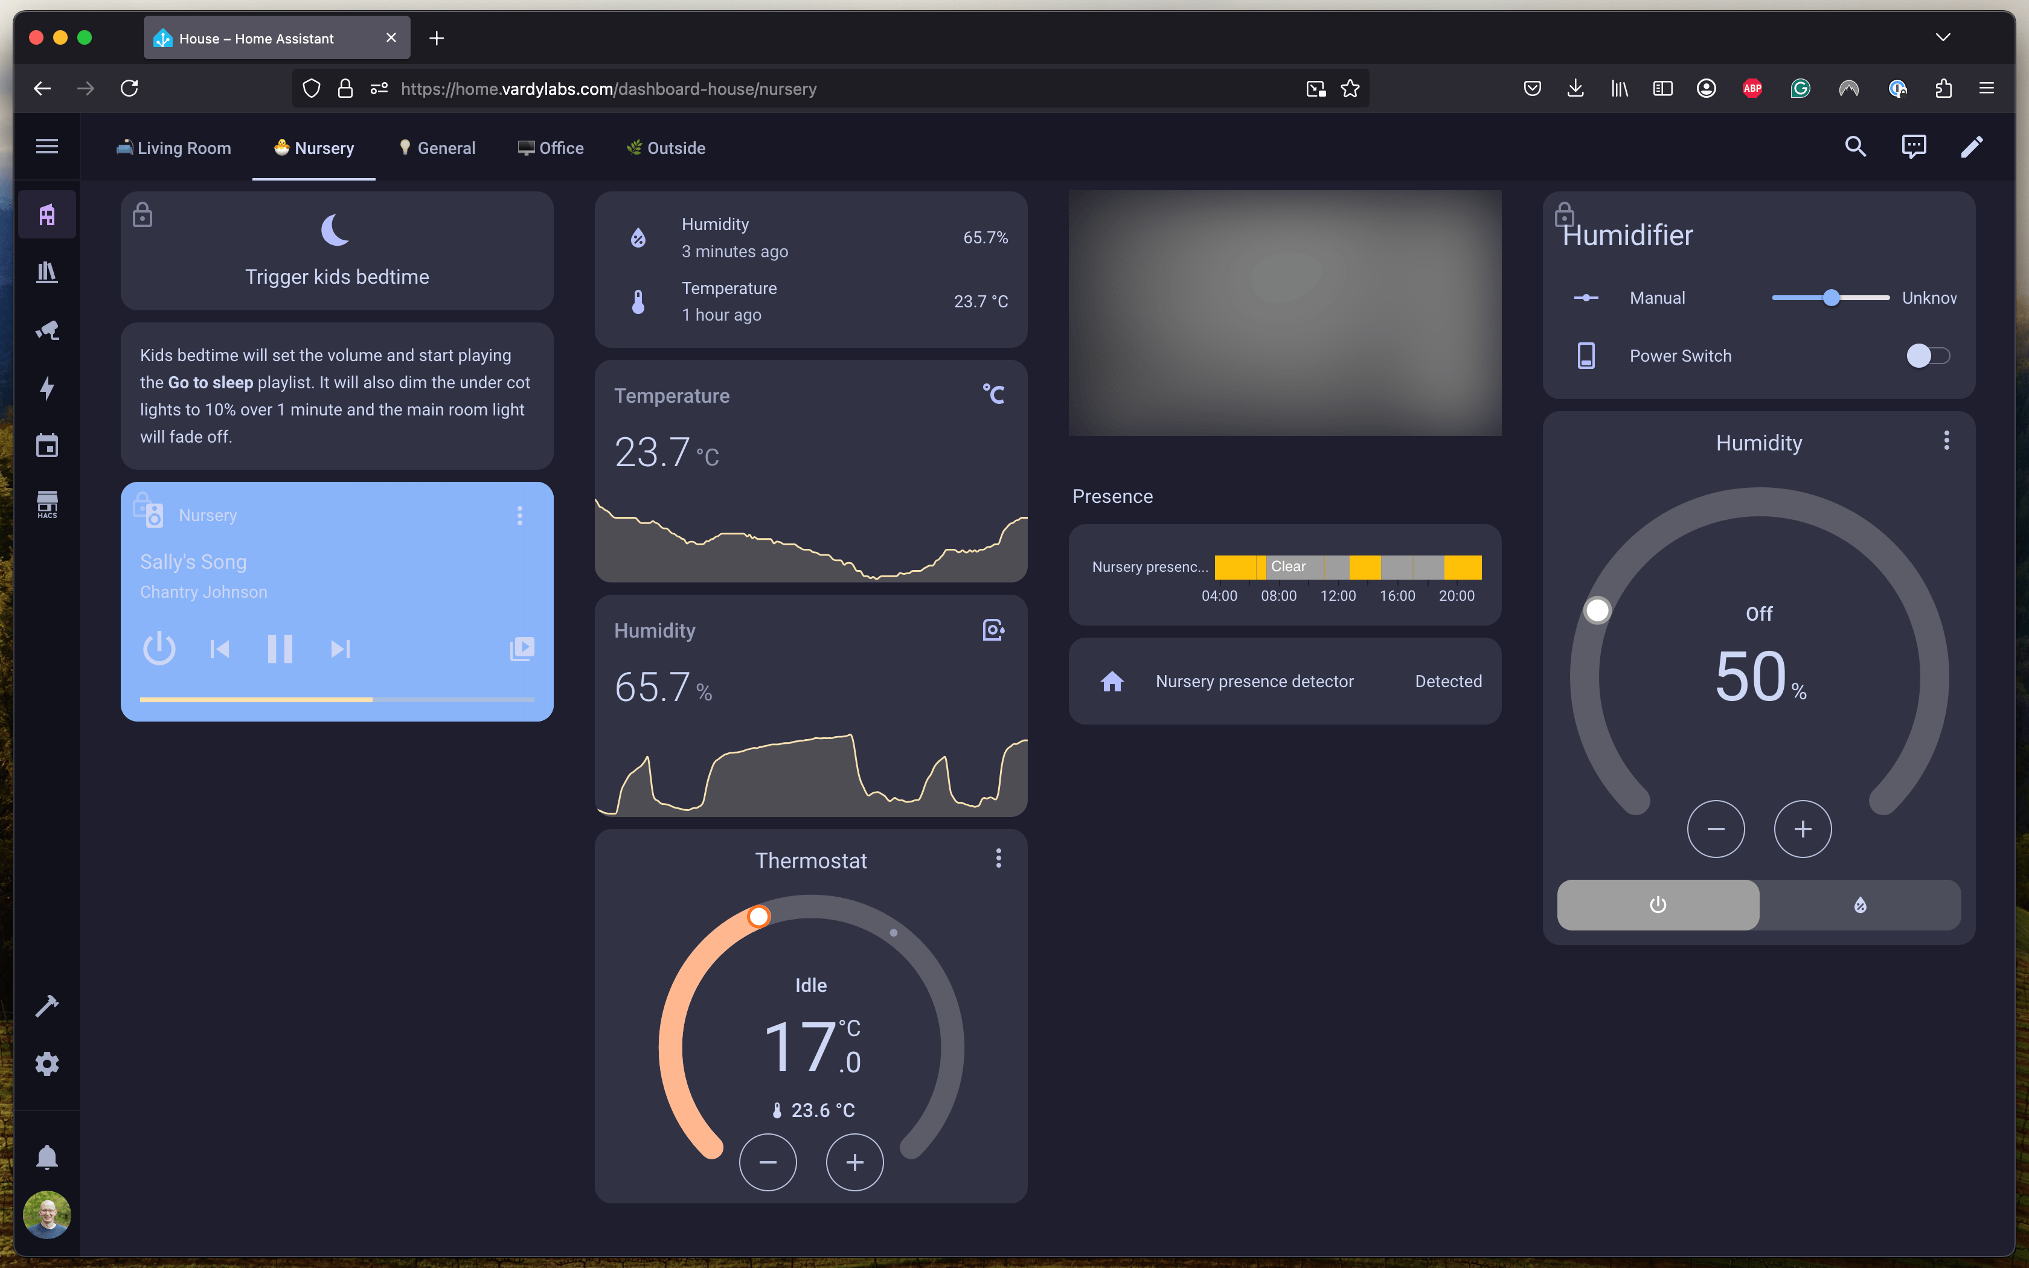Click the Manual humidifier slider handle
Image resolution: width=2029 pixels, height=1268 pixels.
(x=1831, y=298)
